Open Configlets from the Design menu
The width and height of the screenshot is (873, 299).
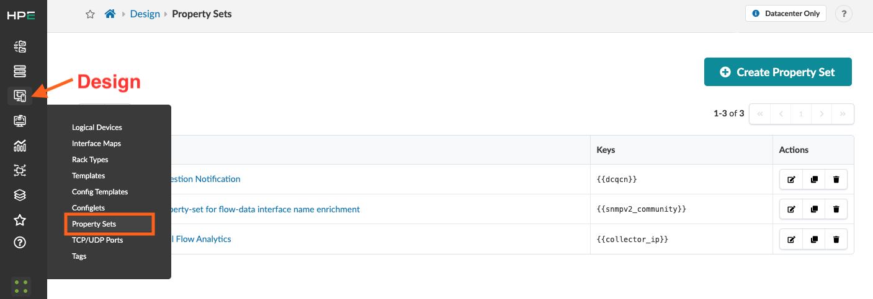coord(88,208)
